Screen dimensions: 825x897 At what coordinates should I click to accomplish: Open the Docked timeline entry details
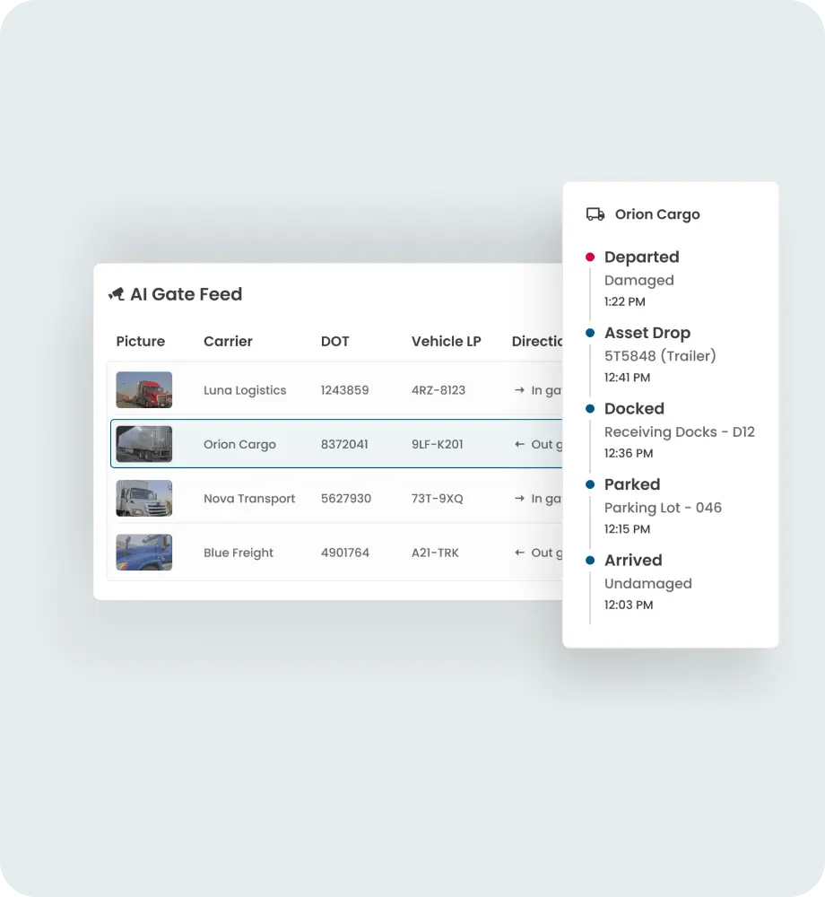(634, 408)
